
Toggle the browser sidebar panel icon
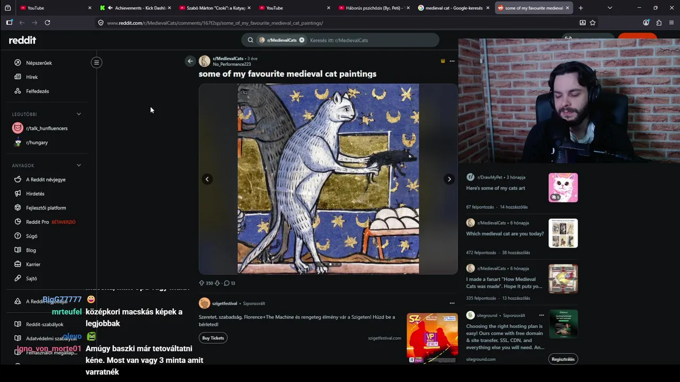[9, 23]
